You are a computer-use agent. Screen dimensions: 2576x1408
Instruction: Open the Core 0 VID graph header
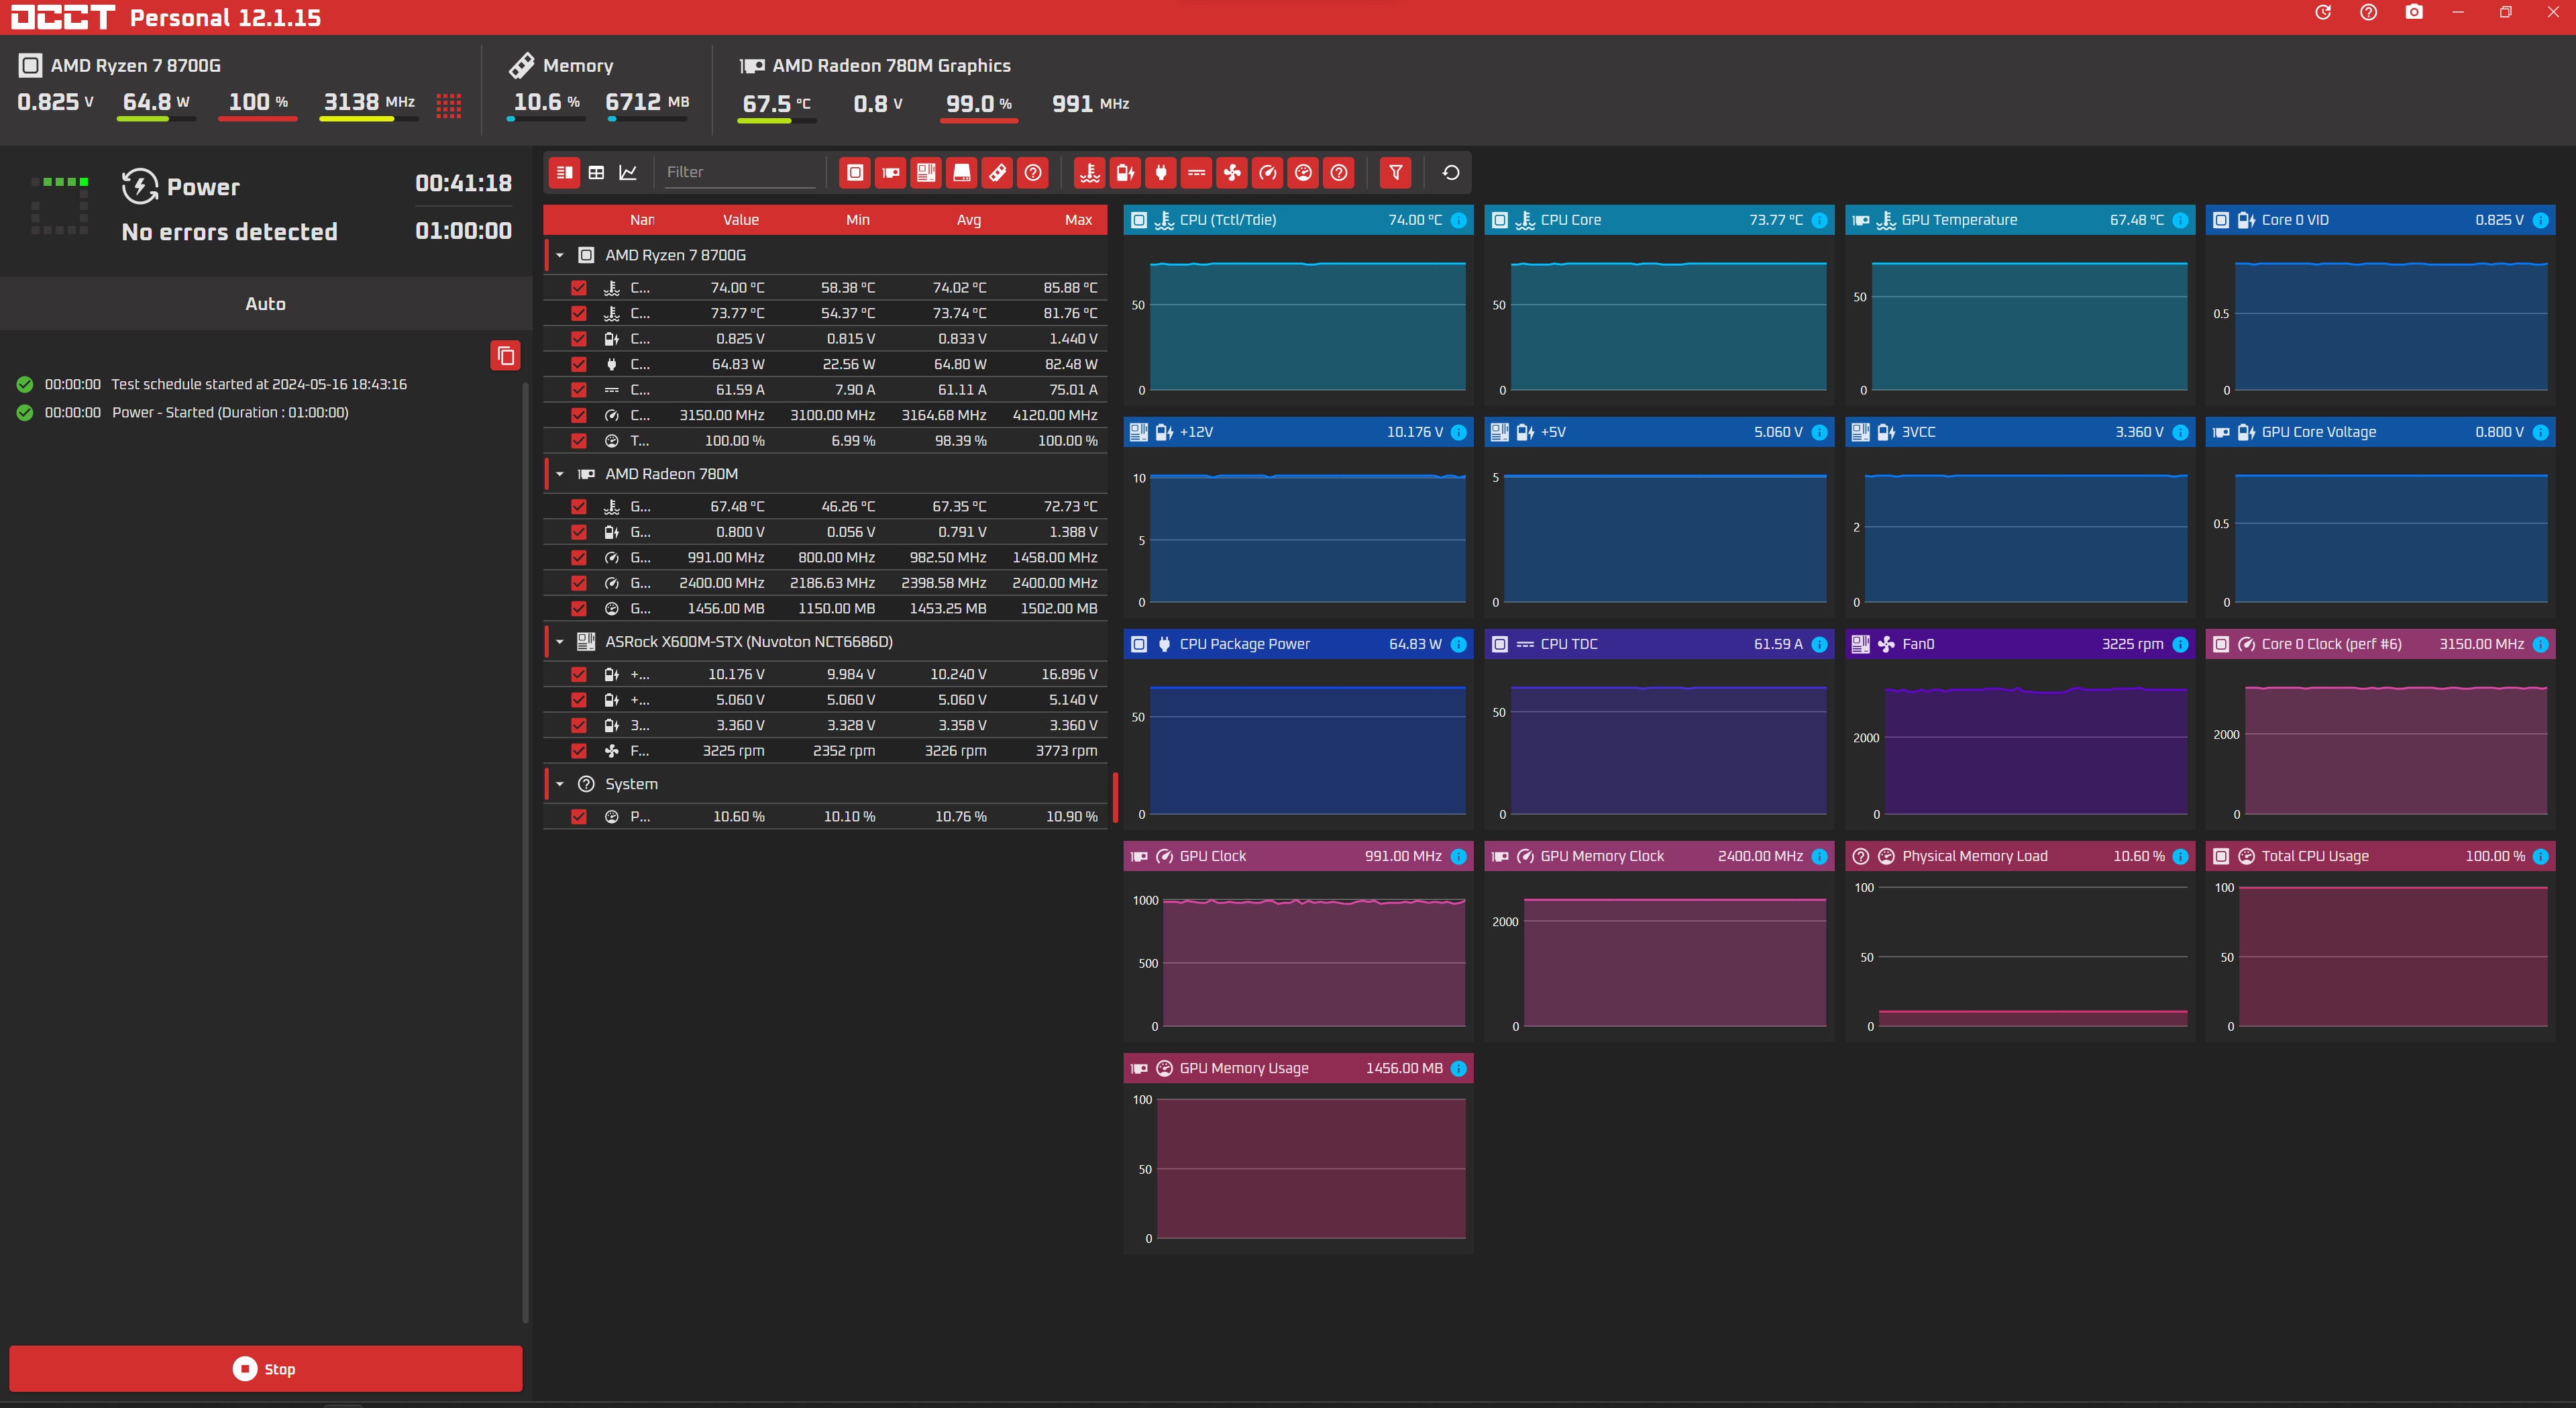2380,220
